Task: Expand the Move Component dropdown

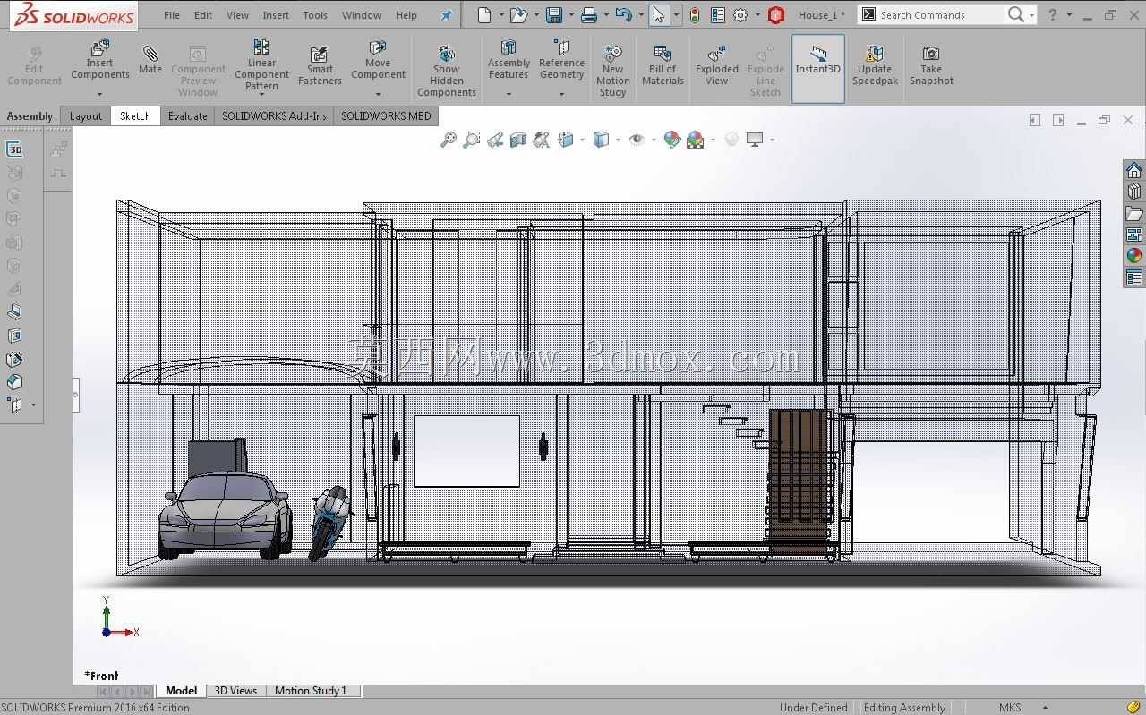Action: [x=378, y=94]
